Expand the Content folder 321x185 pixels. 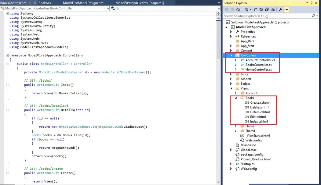click(x=231, y=51)
